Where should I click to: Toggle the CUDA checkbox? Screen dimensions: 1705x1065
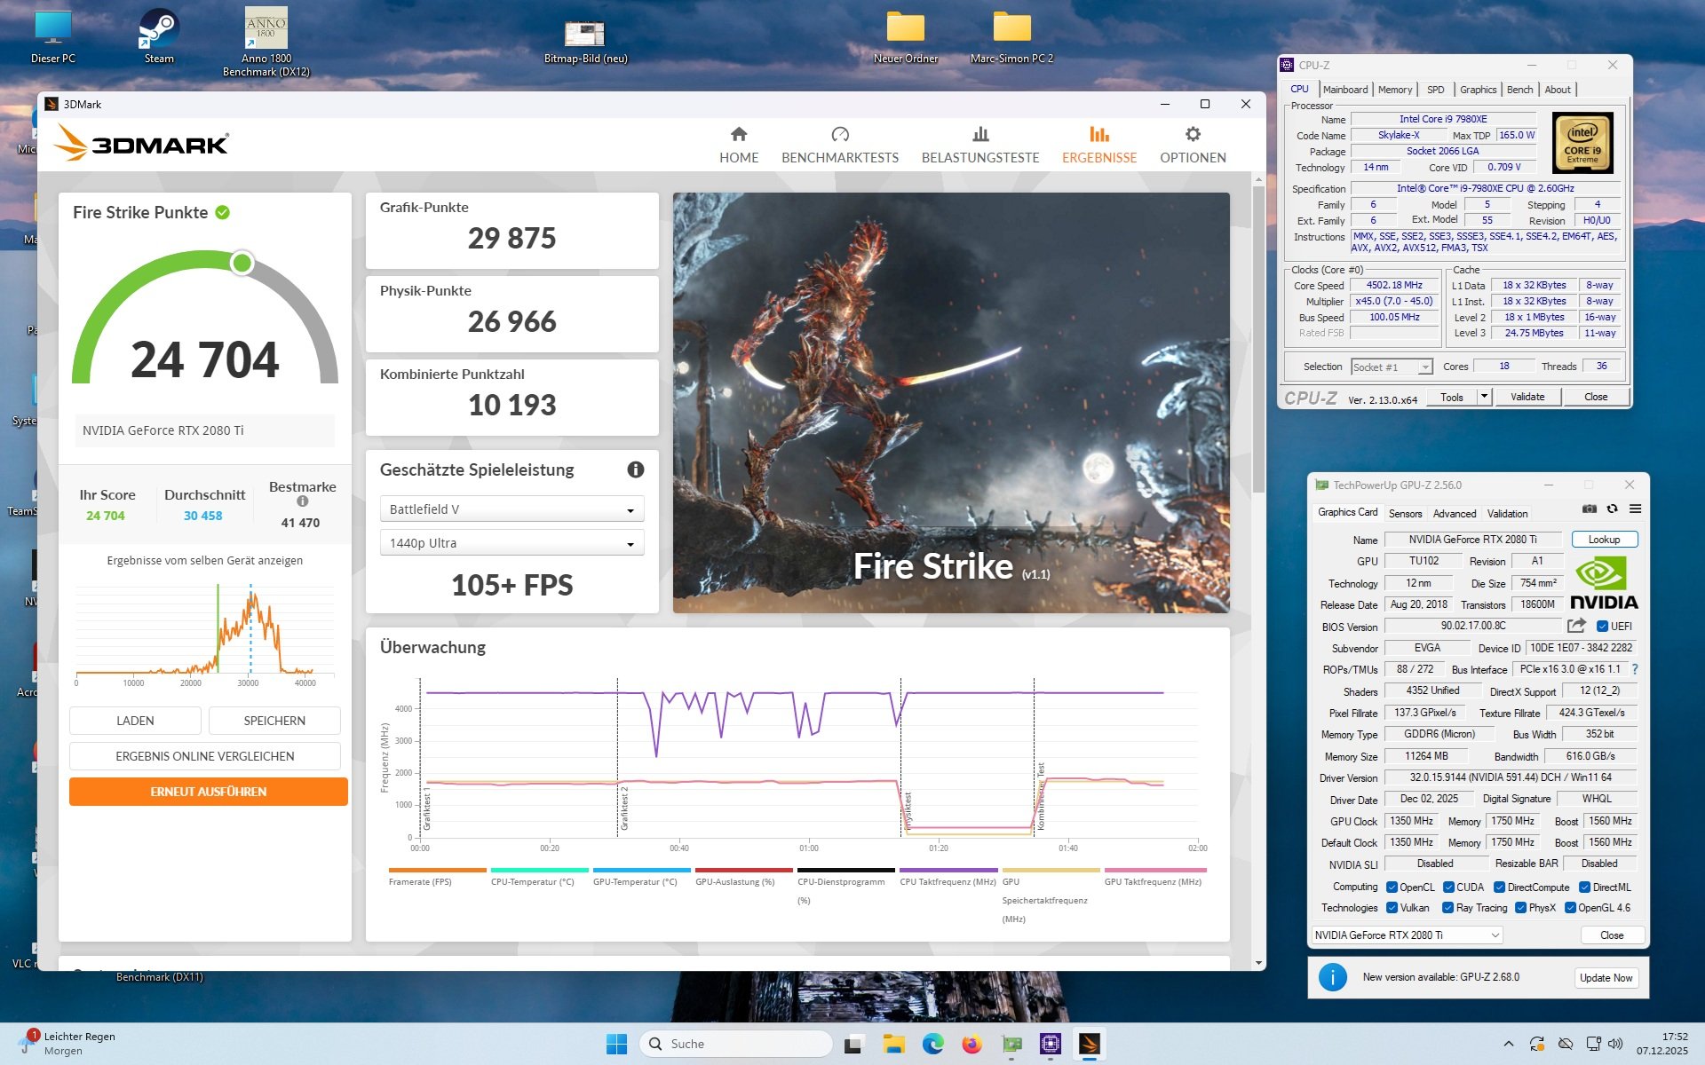coord(1448,887)
